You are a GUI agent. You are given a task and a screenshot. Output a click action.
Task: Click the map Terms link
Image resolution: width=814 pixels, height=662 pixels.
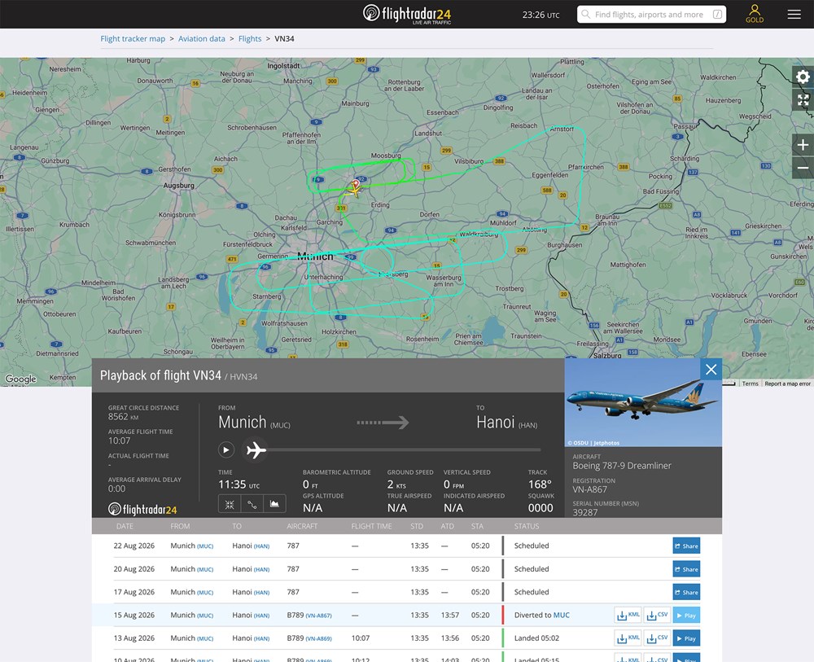coord(750,384)
